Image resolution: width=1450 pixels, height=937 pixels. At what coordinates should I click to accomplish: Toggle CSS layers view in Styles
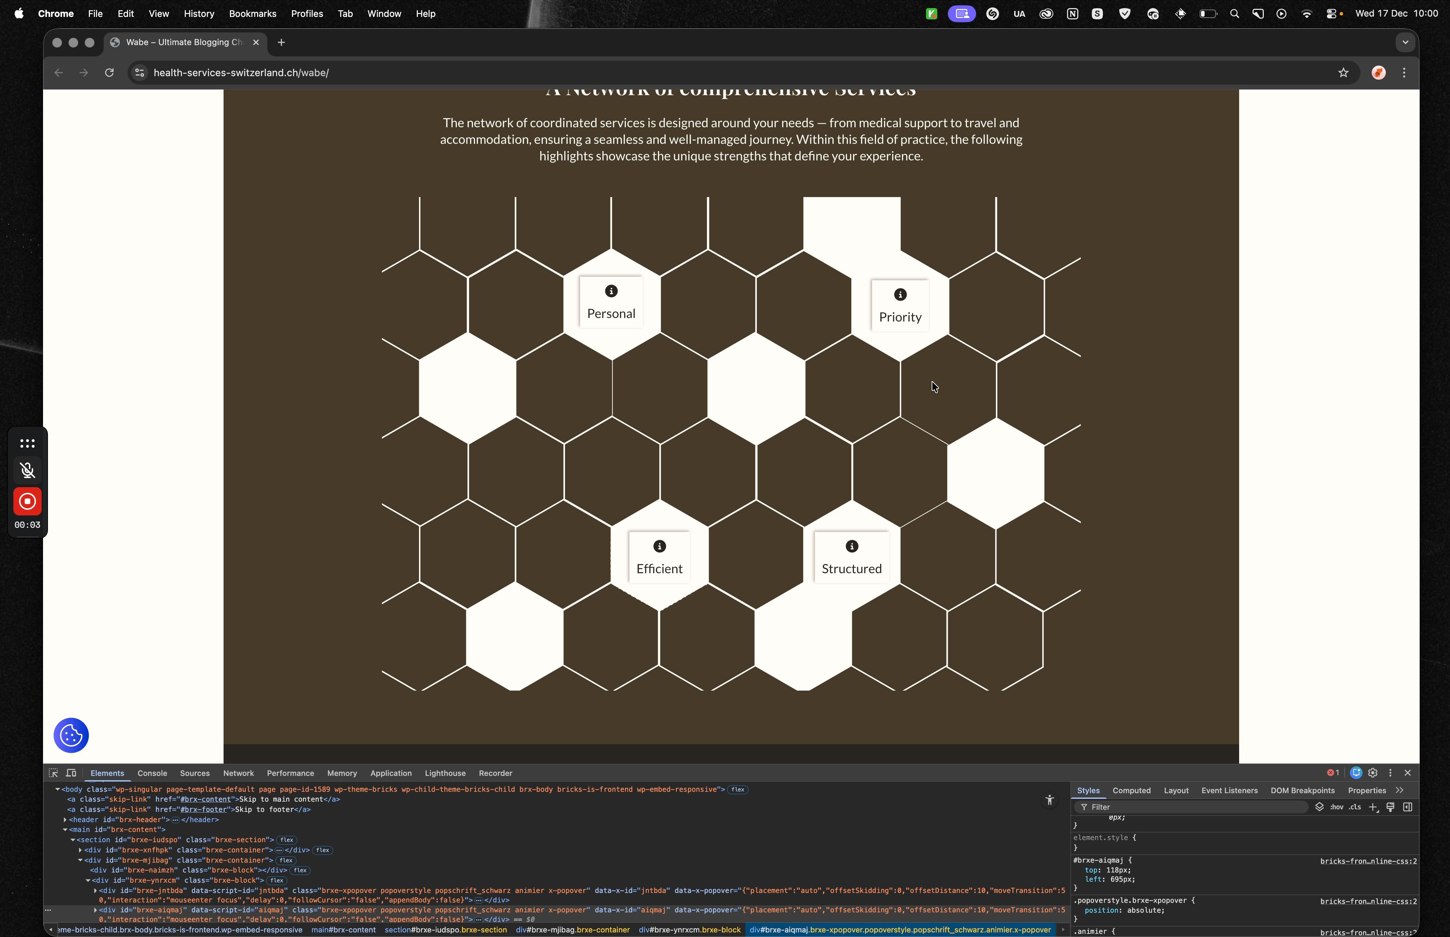point(1319,807)
